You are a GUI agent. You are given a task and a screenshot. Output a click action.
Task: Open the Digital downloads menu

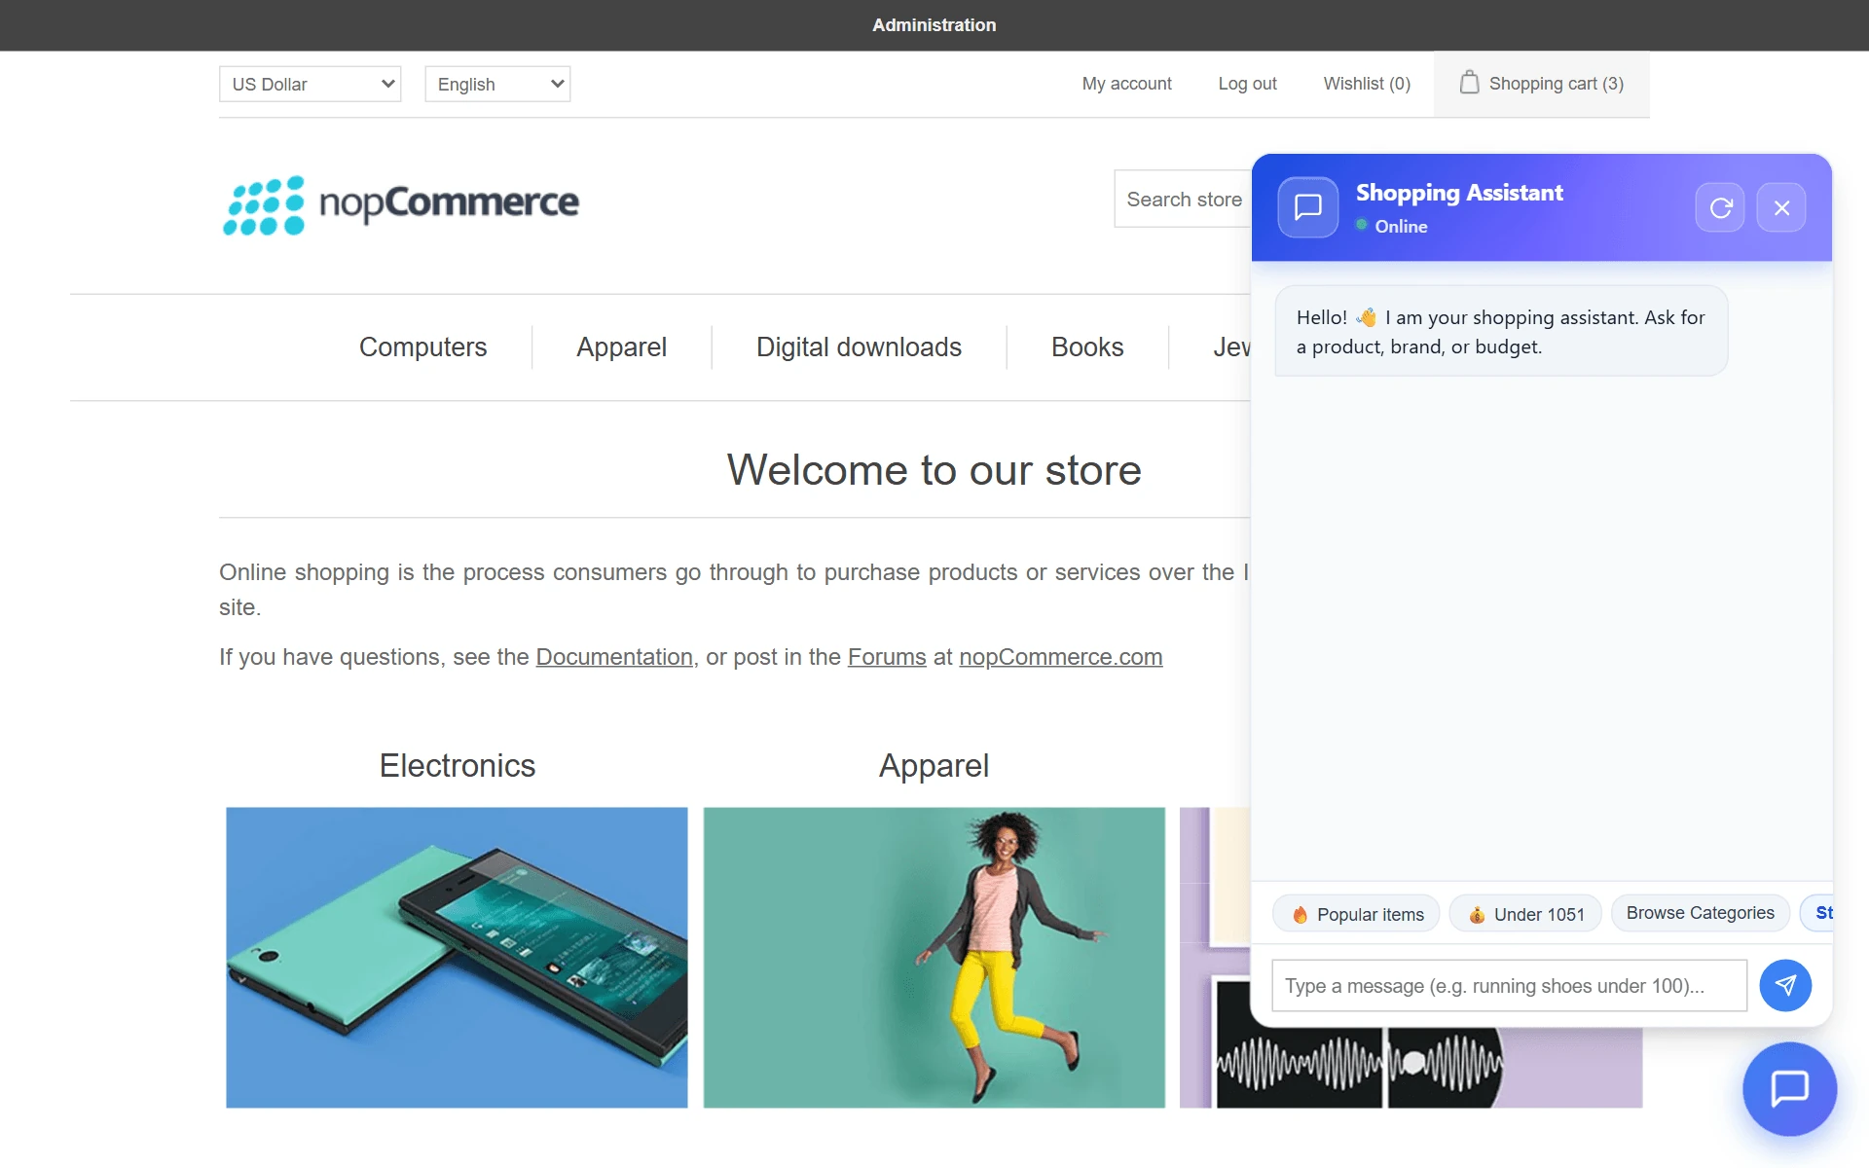point(859,347)
